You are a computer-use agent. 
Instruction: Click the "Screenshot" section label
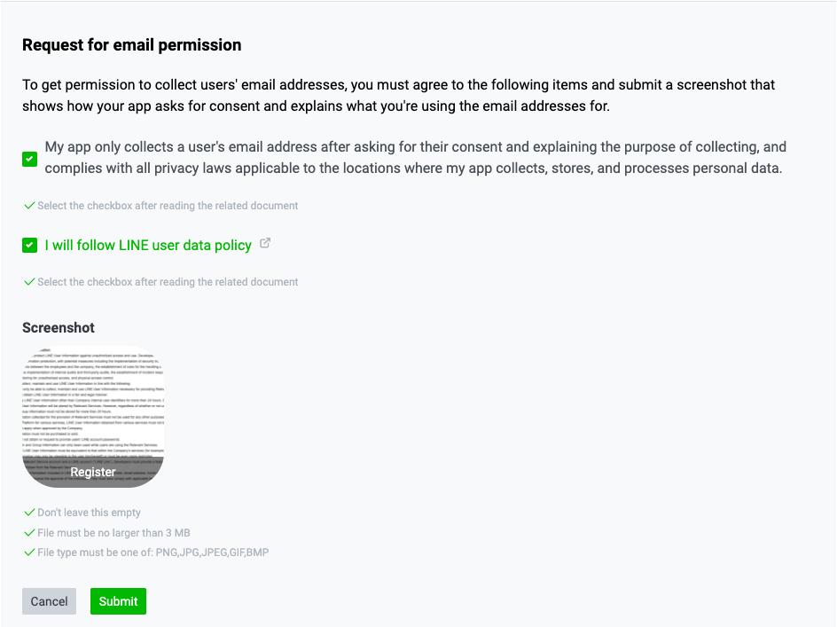pos(59,327)
